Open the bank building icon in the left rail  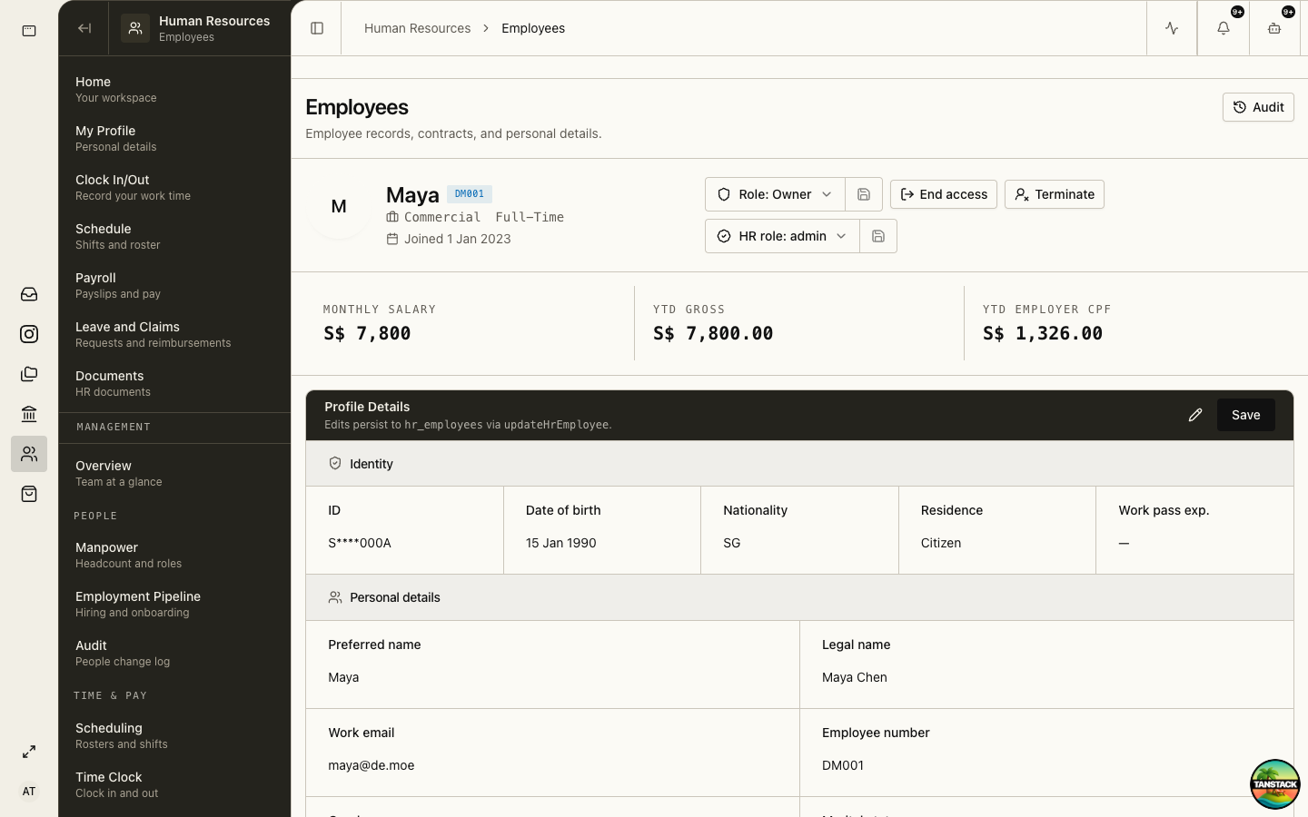point(29,414)
